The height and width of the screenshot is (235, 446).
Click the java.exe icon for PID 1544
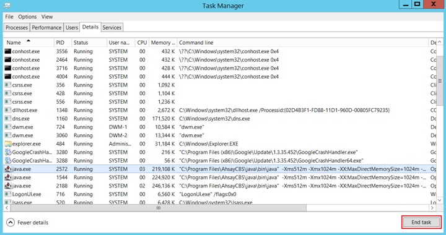(7, 177)
